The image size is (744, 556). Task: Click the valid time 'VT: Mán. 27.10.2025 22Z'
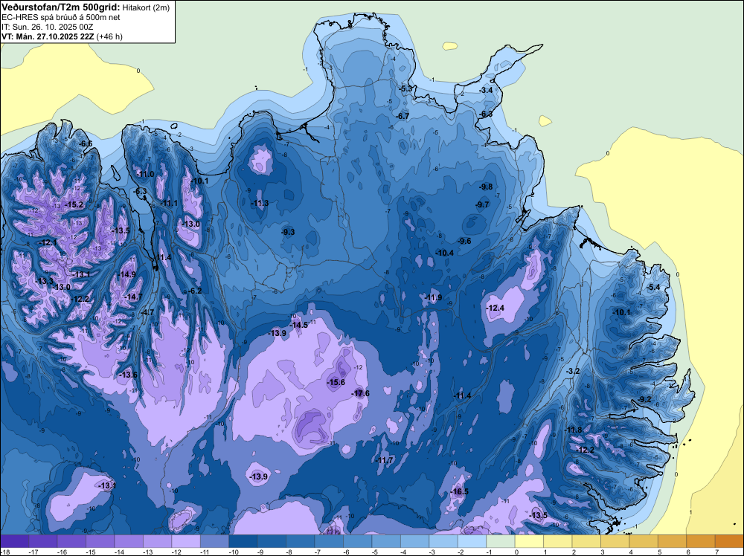48,36
